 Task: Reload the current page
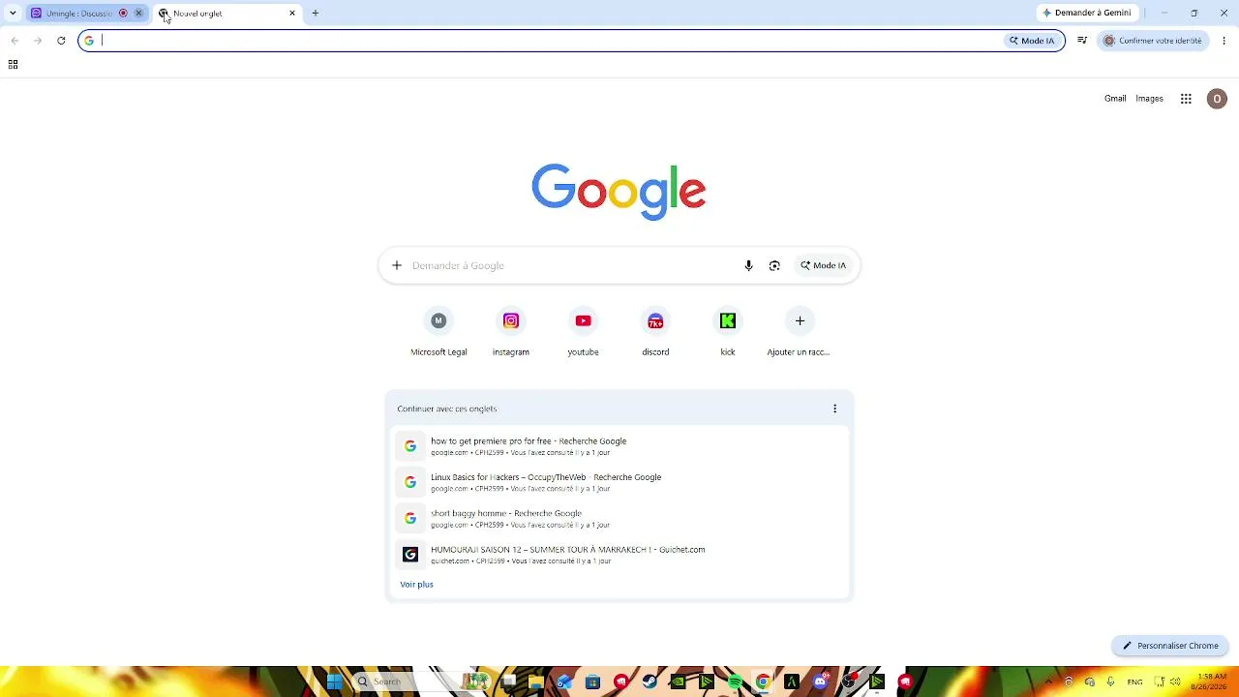click(x=61, y=41)
